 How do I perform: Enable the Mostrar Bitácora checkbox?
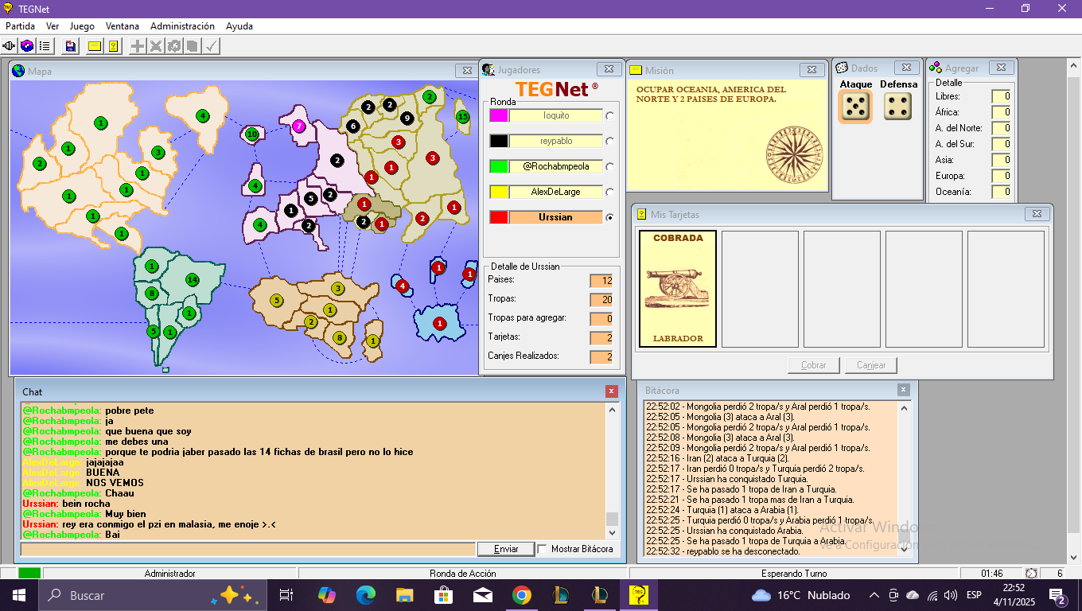(543, 549)
